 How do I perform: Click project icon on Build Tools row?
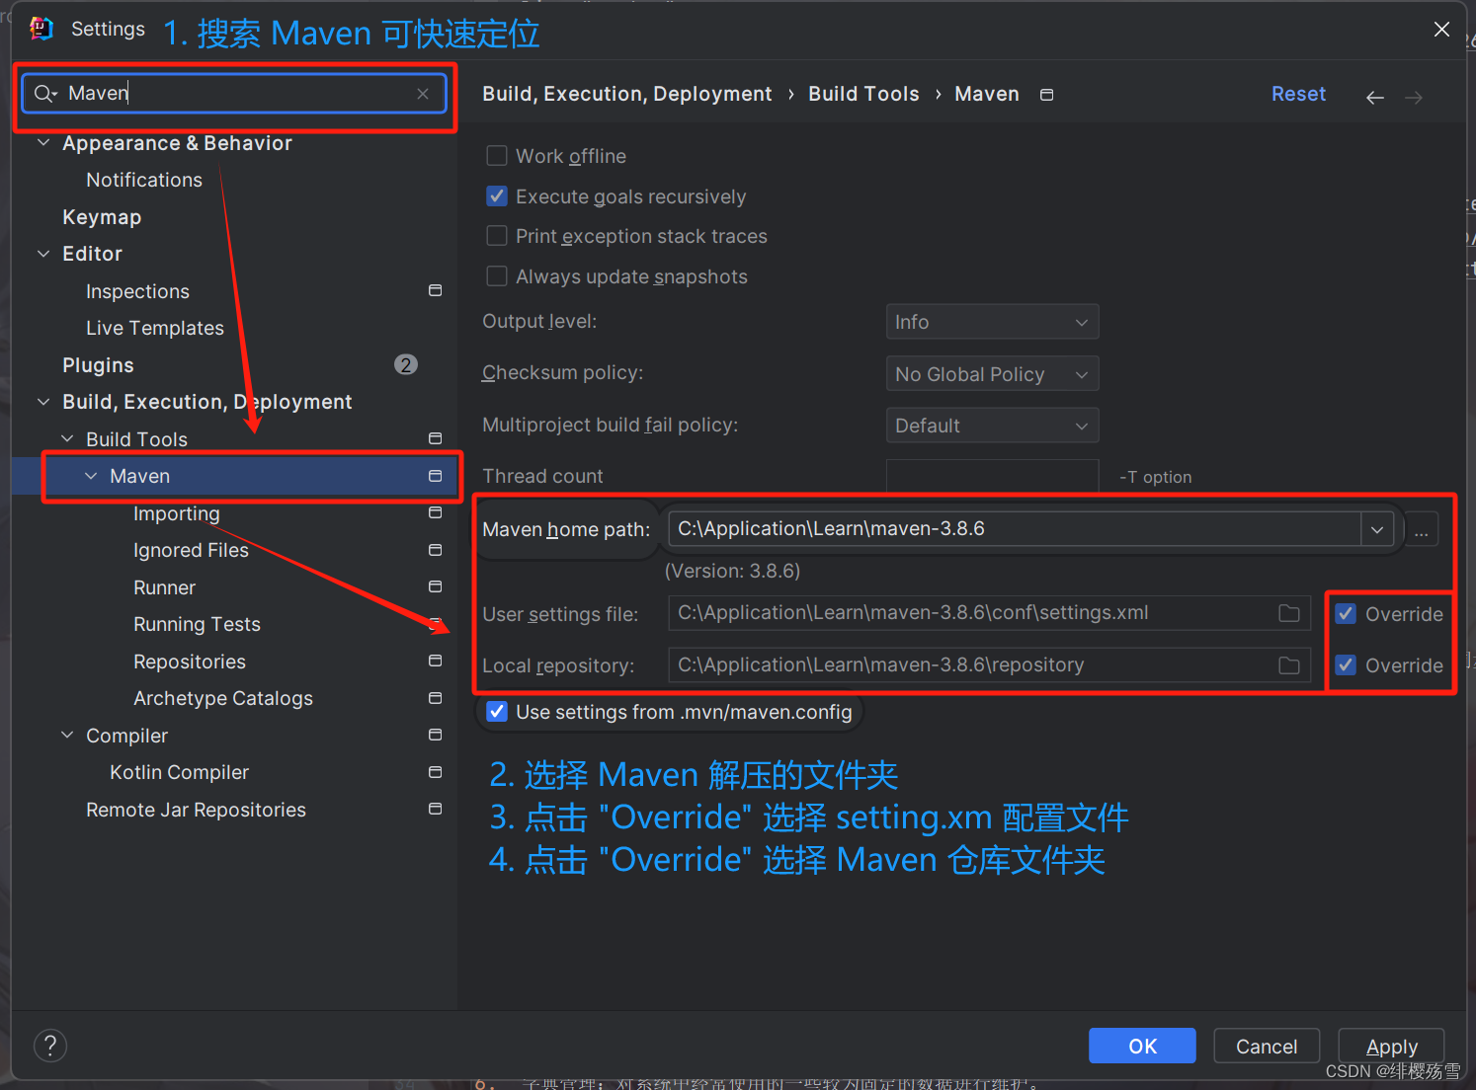(x=435, y=438)
